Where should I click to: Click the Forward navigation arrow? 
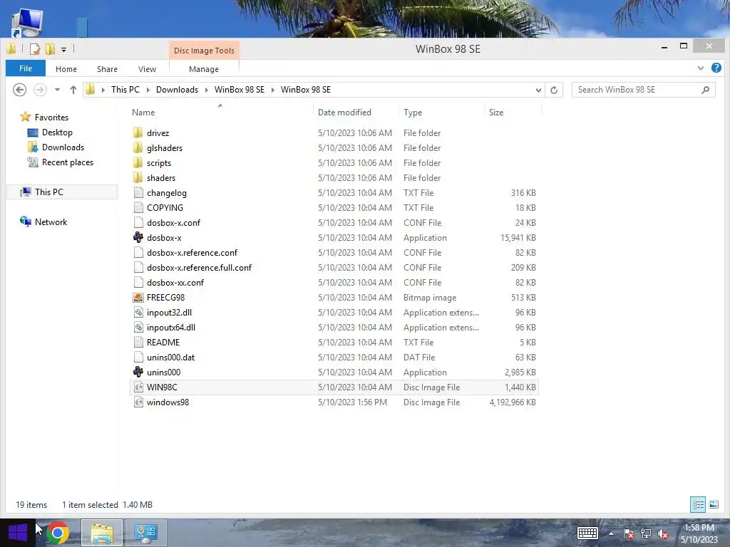[x=40, y=90]
